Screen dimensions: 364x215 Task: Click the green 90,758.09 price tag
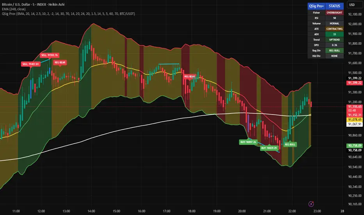(355, 146)
